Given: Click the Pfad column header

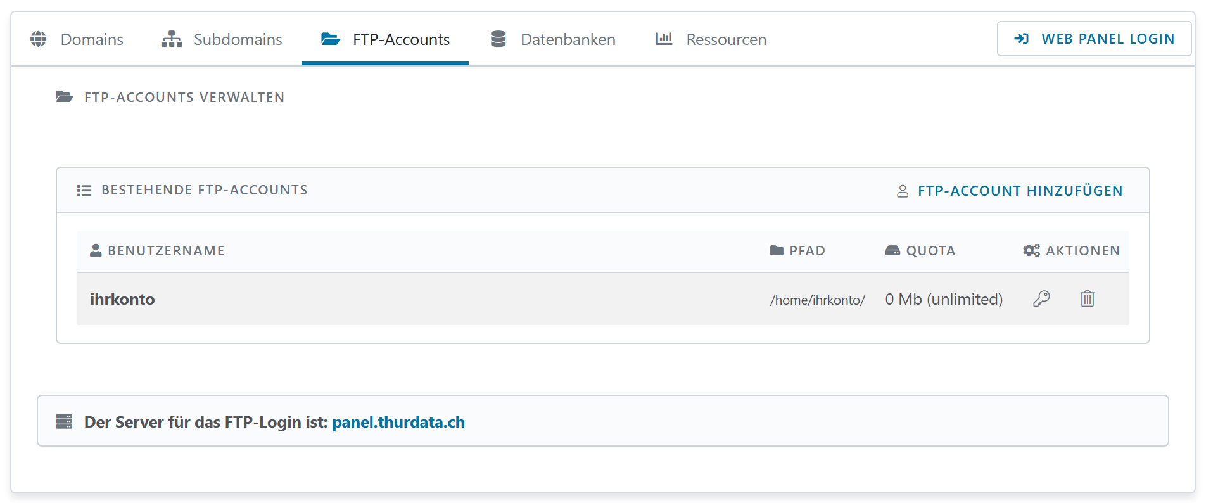Looking at the screenshot, I should tap(797, 251).
